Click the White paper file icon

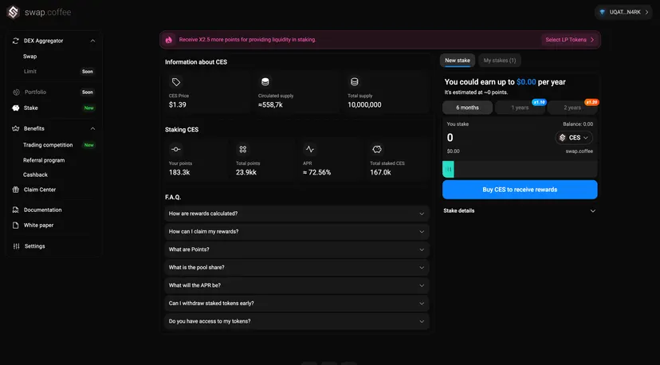coord(16,226)
